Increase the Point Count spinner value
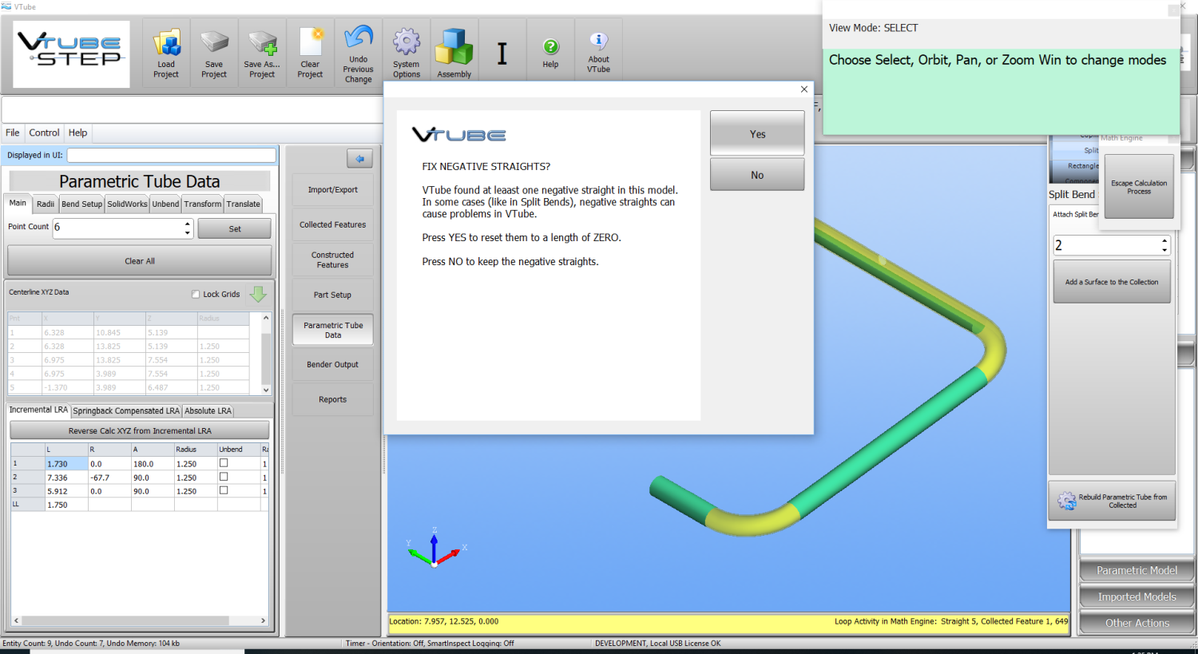 click(x=188, y=224)
